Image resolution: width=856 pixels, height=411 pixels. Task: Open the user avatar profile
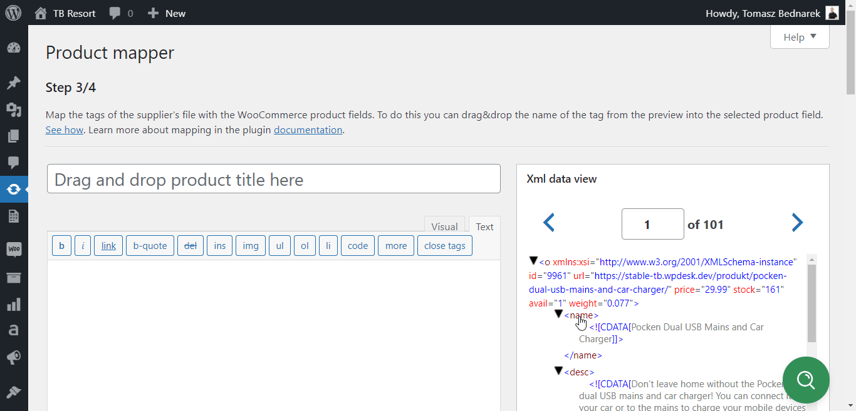coord(832,13)
